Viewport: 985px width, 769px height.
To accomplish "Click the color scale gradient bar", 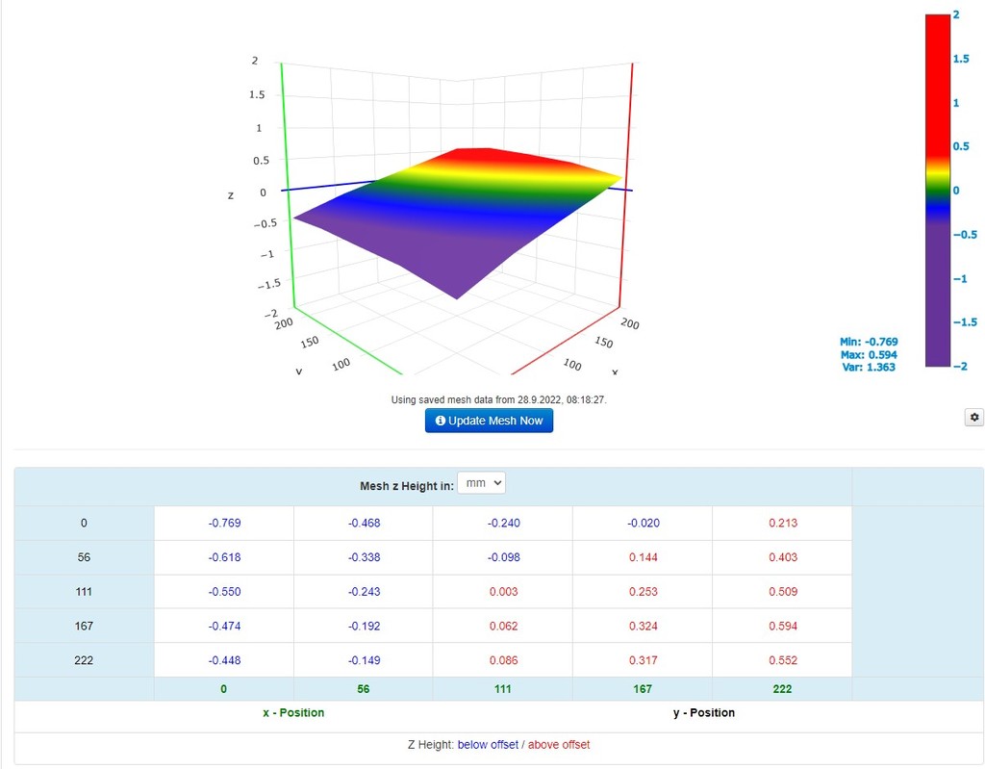I will [938, 190].
